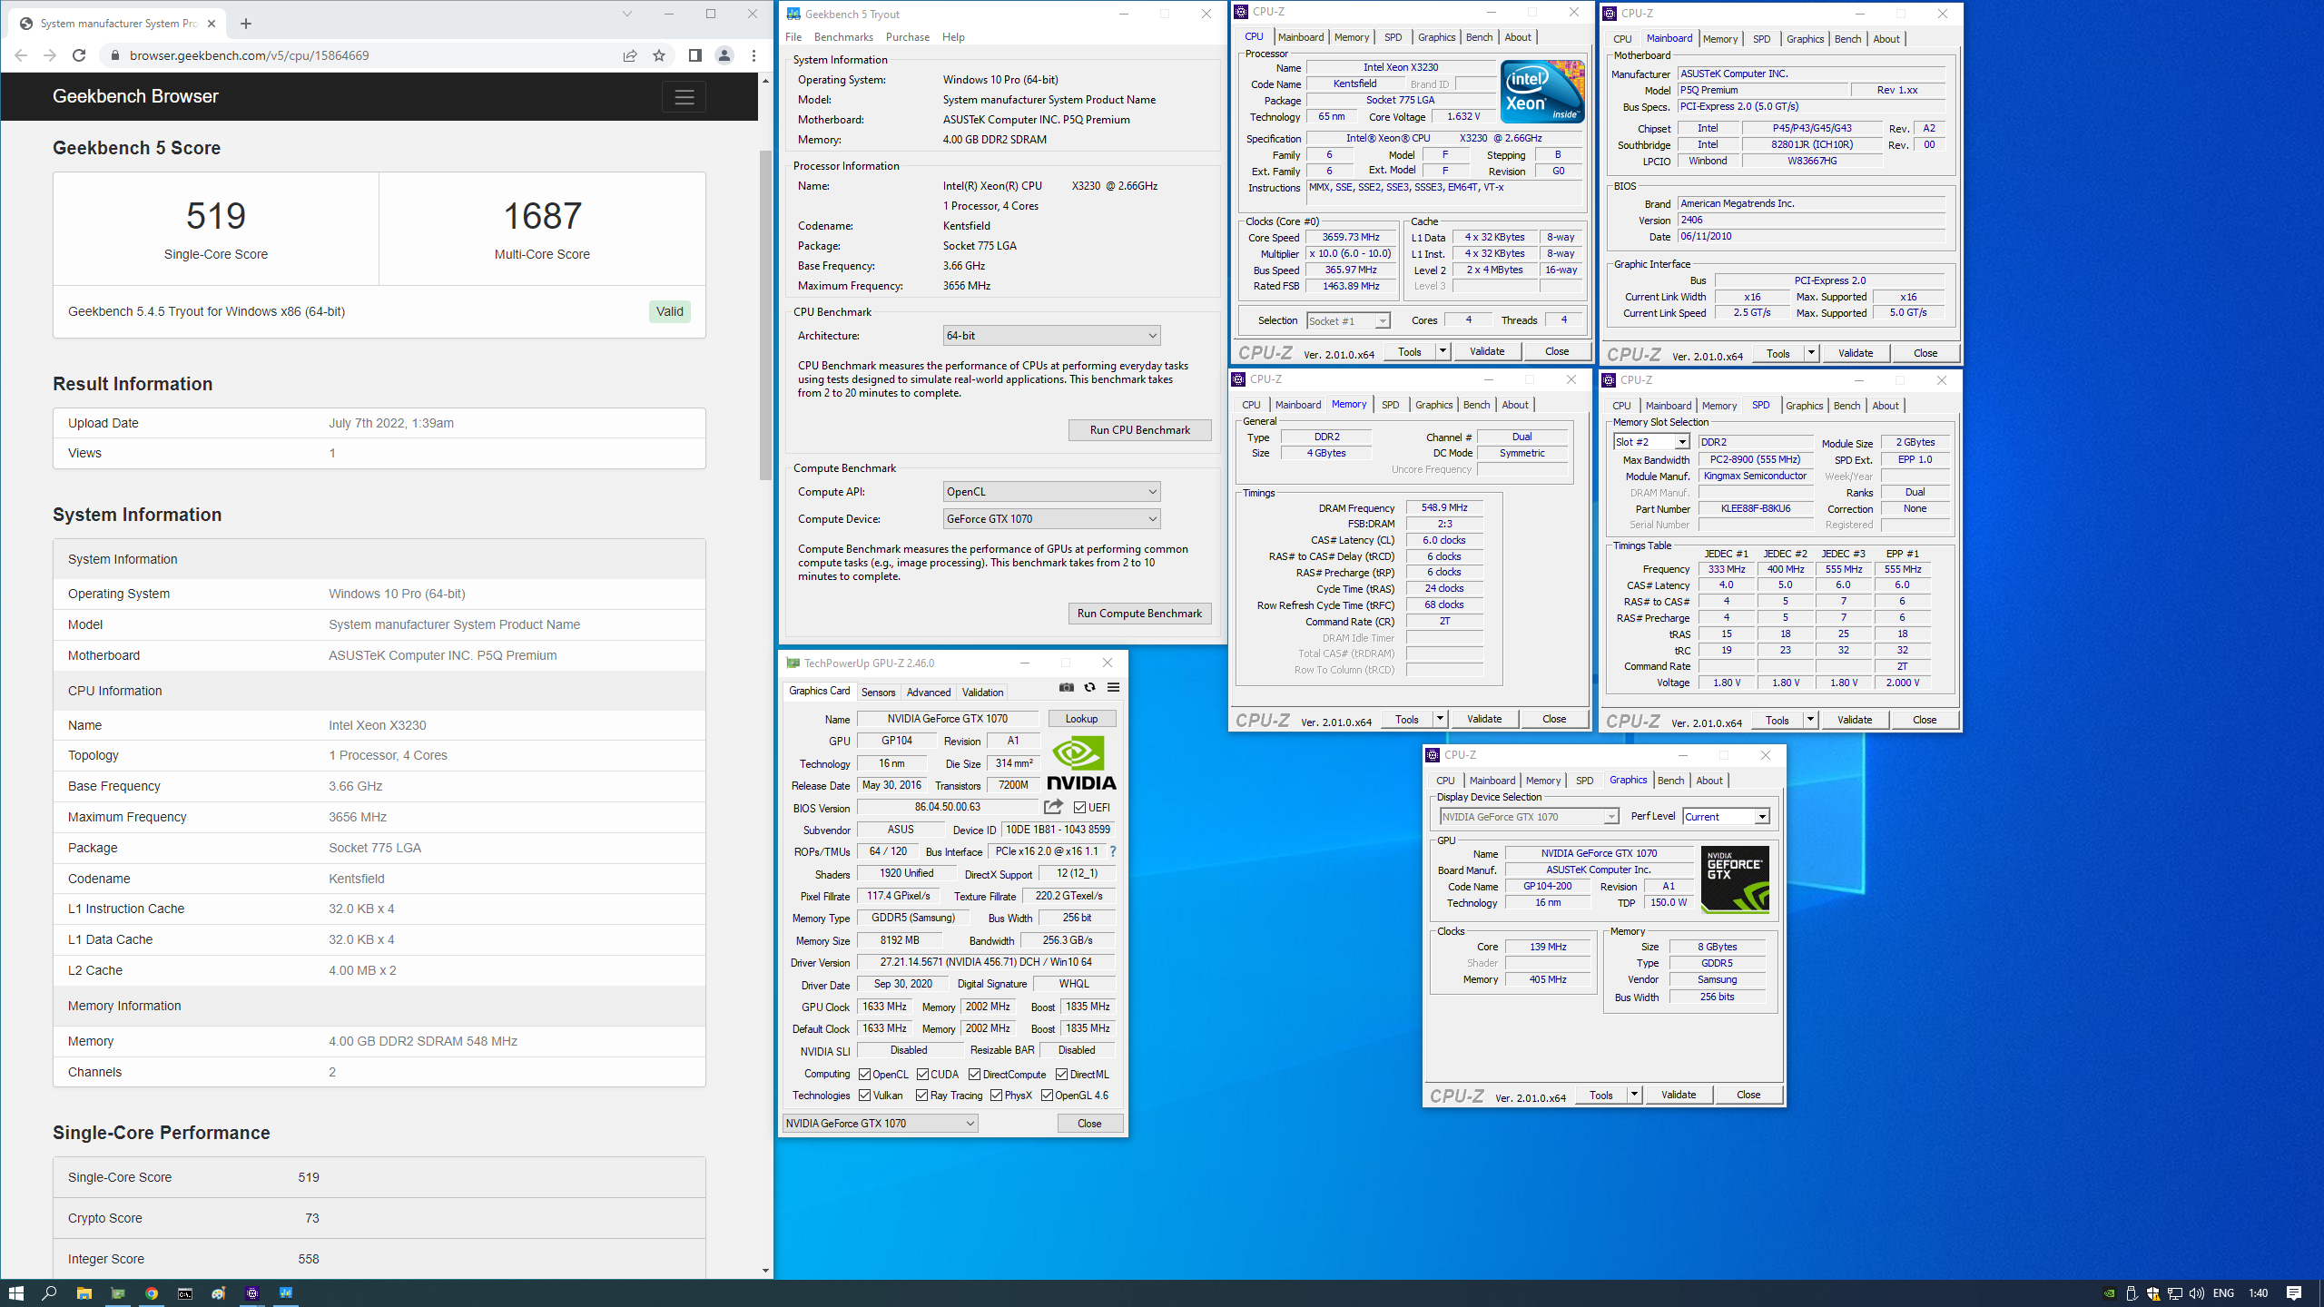This screenshot has height=1307, width=2324.
Task: Bookmark this page with star icon
Action: [x=659, y=55]
